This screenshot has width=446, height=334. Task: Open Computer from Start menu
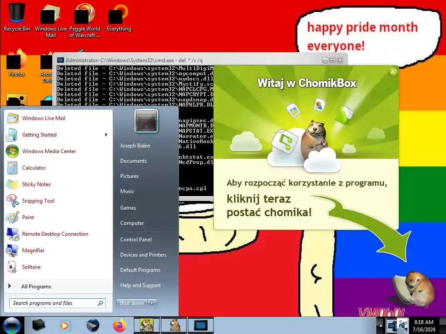pyautogui.click(x=132, y=223)
